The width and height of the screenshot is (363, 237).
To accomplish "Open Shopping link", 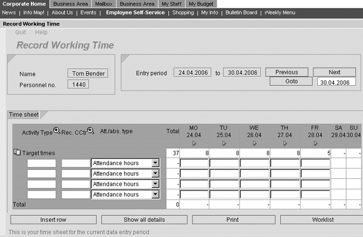I will (183, 13).
